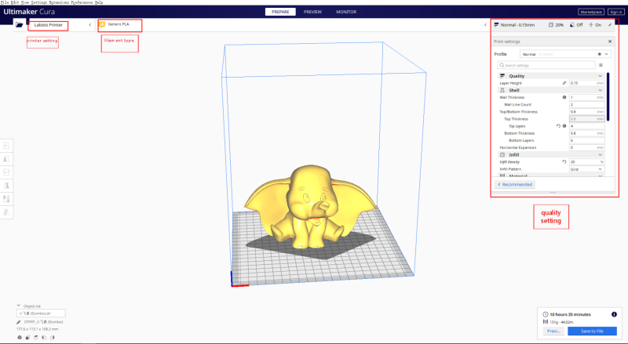The width and height of the screenshot is (628, 344).
Task: Select the yellow Dumbo model on build plate
Action: 309,208
